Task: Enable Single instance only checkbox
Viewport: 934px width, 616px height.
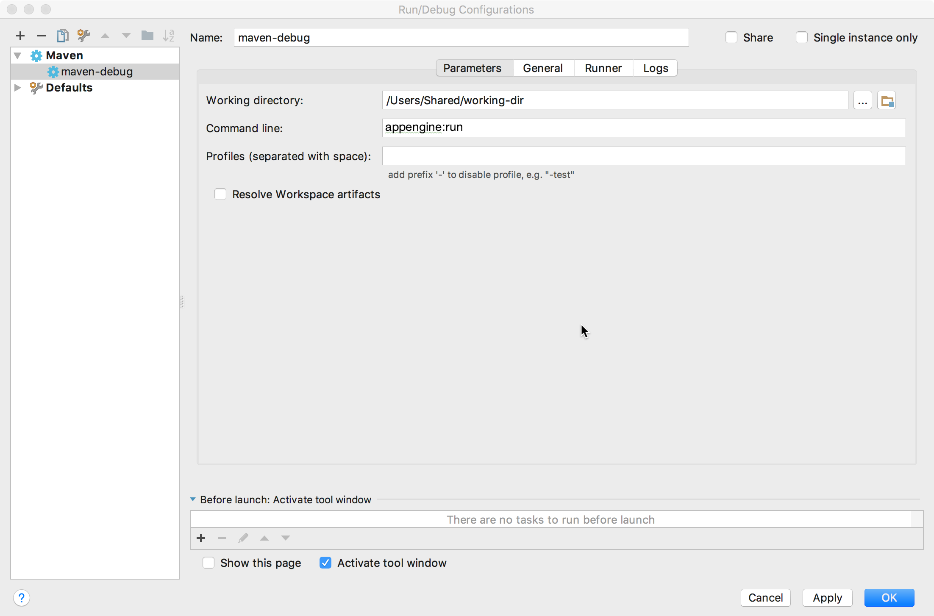Action: [x=801, y=37]
